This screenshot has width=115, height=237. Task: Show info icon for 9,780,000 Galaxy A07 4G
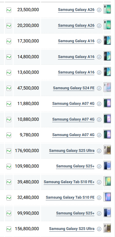(99, 135)
